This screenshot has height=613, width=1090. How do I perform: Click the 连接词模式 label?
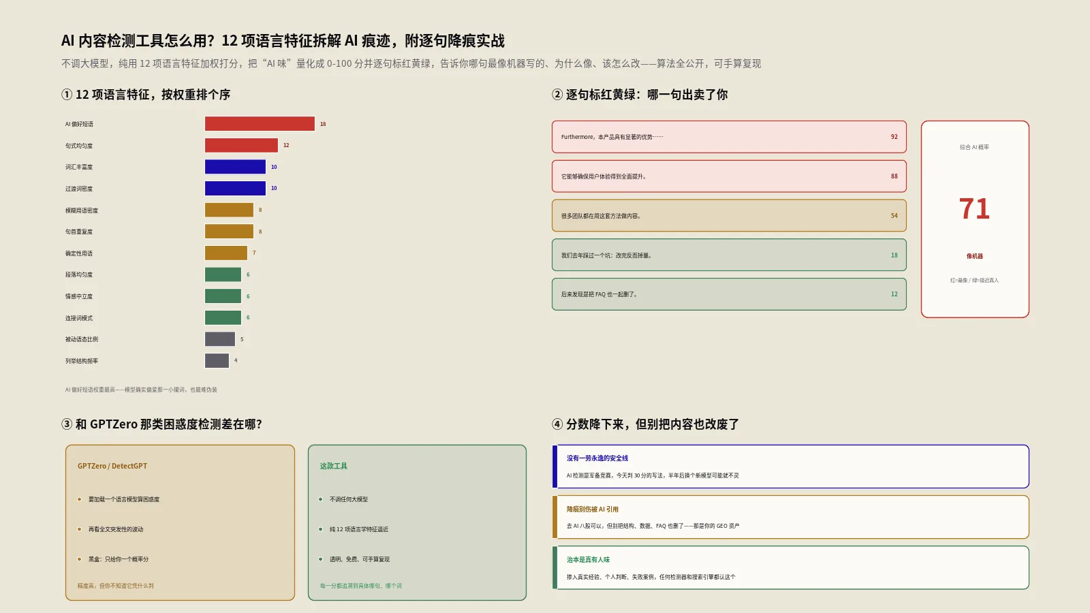[79, 318]
